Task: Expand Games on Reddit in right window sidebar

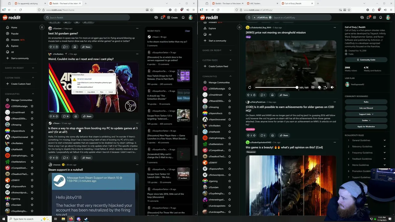Action: coord(231,50)
